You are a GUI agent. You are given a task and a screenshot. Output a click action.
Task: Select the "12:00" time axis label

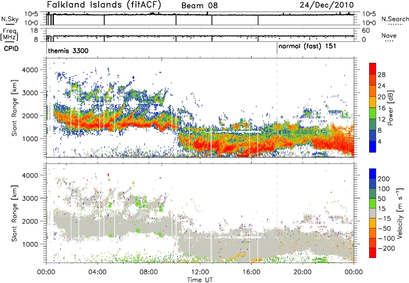200,272
